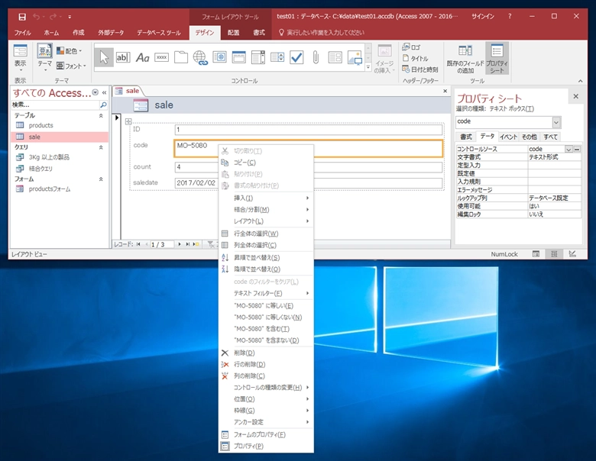
Task: Click the Save icon in quick access toolbar
Action: point(22,17)
